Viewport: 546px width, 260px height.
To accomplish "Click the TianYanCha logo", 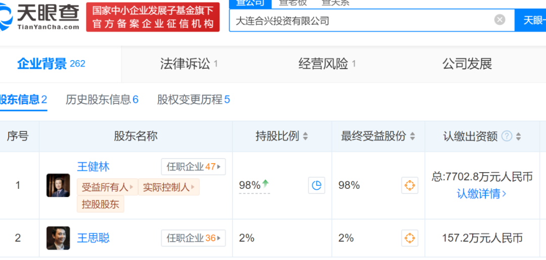I will tap(39, 18).
